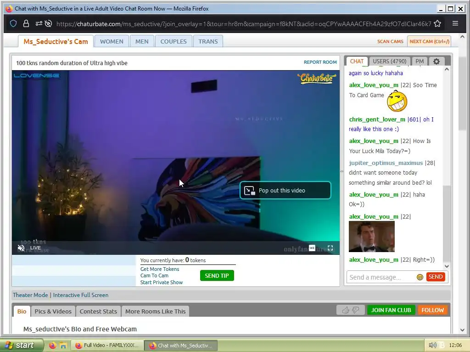Click the chat scrollbar down arrow

[447, 266]
